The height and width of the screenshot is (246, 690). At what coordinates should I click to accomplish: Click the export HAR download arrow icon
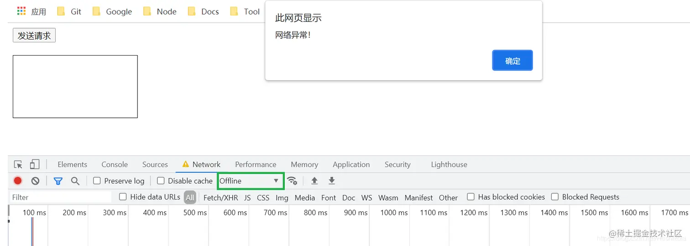click(x=332, y=181)
